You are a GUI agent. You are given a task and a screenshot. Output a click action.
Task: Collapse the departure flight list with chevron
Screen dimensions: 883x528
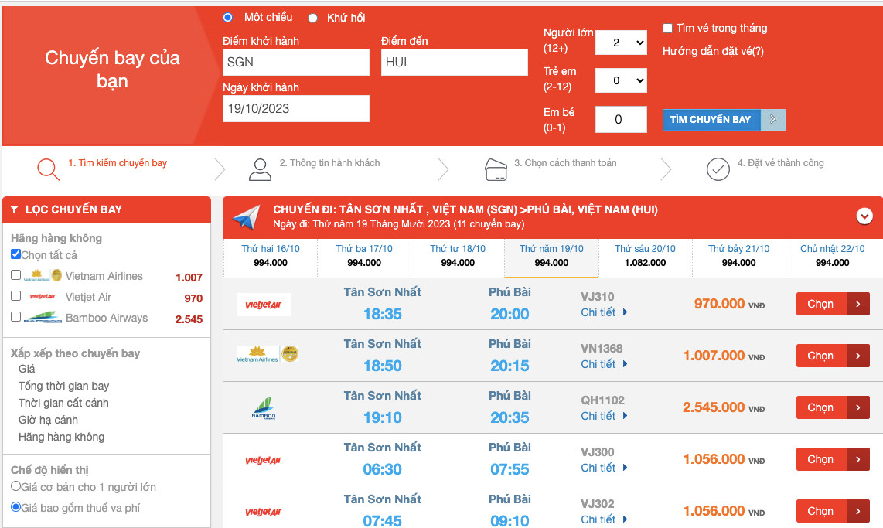tap(864, 216)
